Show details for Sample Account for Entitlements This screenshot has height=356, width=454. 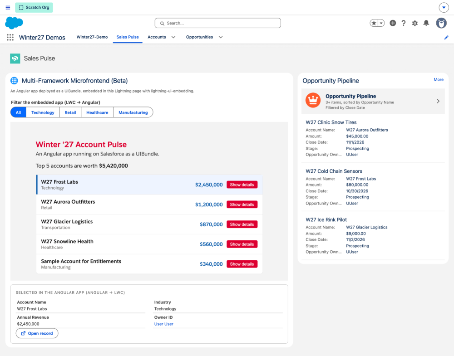tap(242, 264)
